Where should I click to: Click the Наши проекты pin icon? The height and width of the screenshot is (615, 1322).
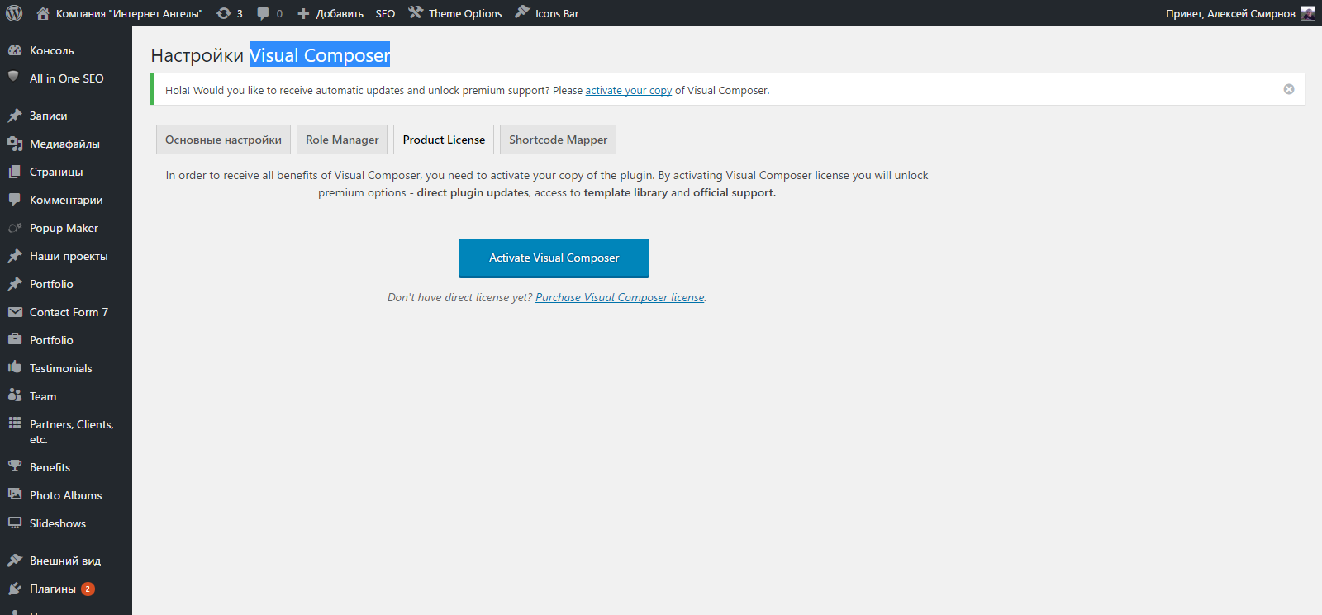15,256
